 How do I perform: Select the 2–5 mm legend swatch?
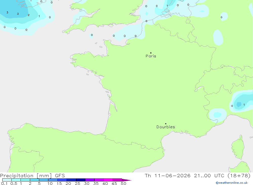click(x=34, y=180)
